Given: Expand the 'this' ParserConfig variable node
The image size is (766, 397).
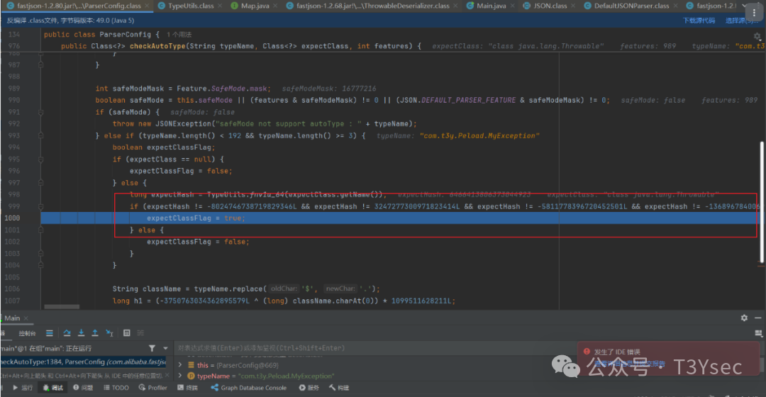Looking at the screenshot, I should point(180,364).
